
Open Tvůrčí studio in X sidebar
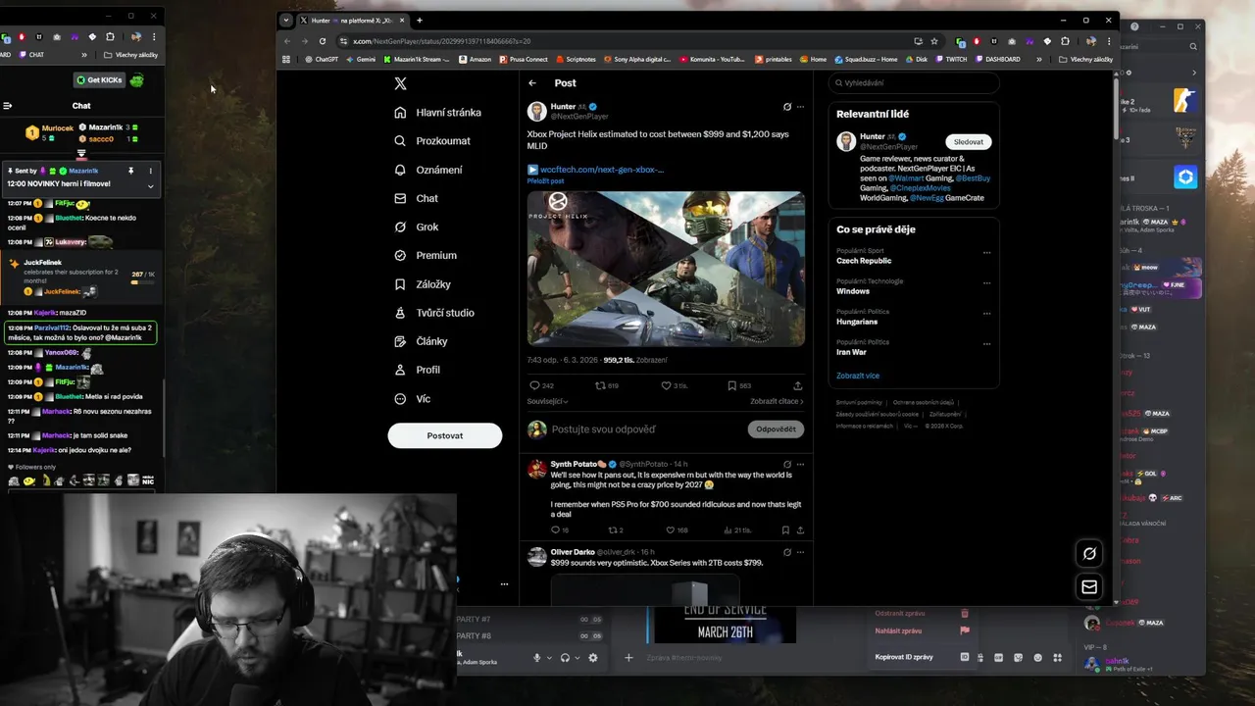(434, 313)
